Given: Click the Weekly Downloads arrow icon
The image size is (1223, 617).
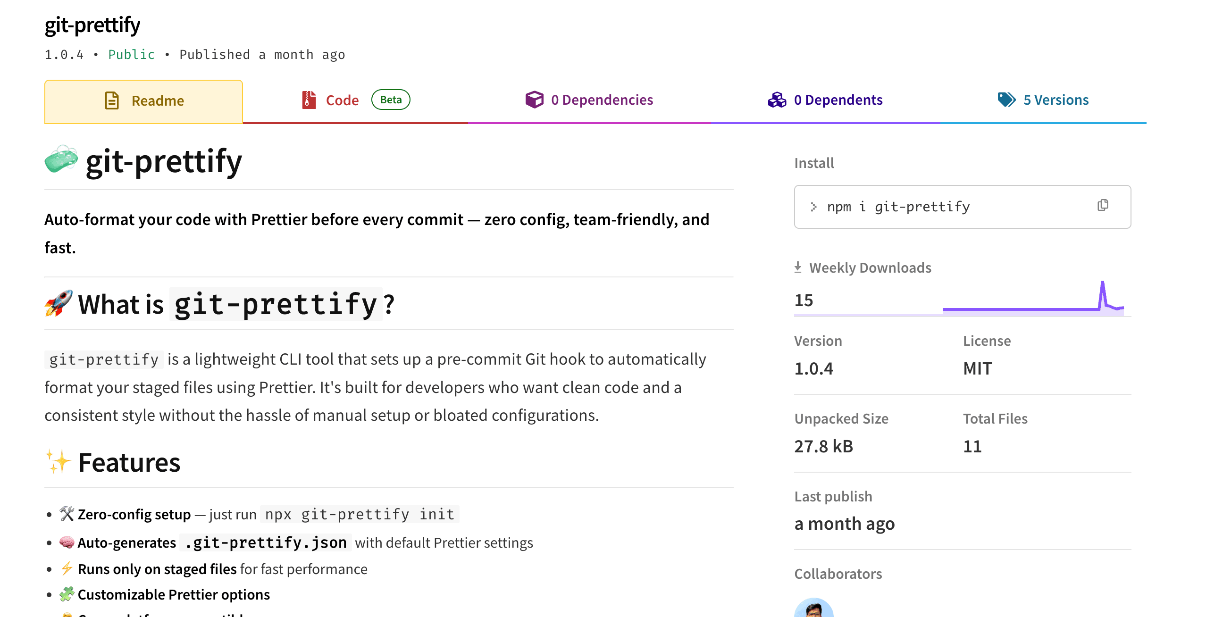Looking at the screenshot, I should pyautogui.click(x=797, y=267).
